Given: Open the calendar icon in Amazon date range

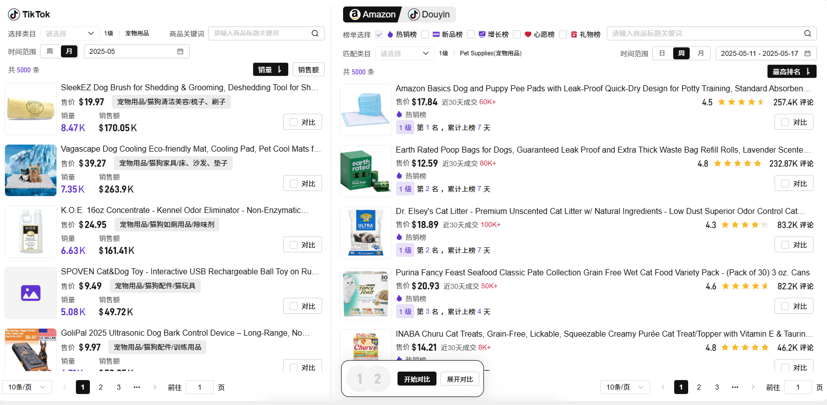Looking at the screenshot, I should coord(808,53).
